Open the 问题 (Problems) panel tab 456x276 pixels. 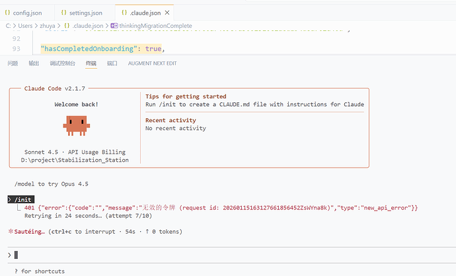coord(13,63)
